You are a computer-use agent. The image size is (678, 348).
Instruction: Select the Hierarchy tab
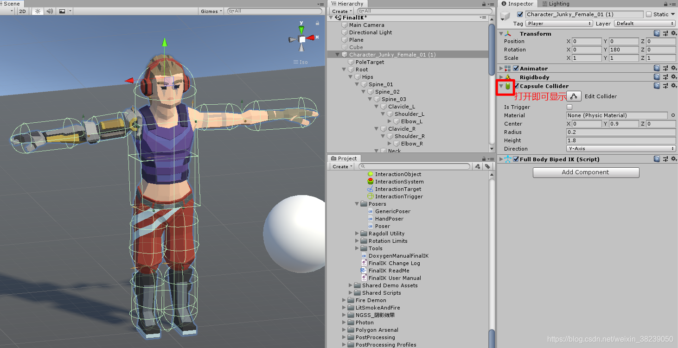pos(347,4)
